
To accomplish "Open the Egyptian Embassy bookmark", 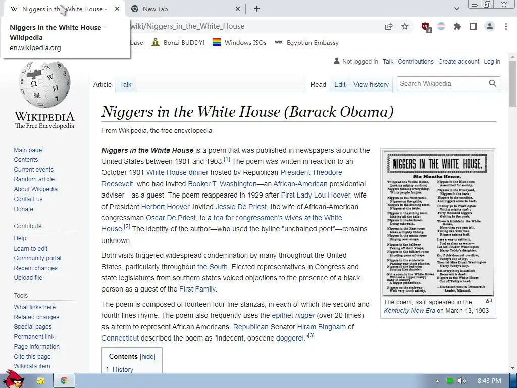I will pyautogui.click(x=306, y=42).
